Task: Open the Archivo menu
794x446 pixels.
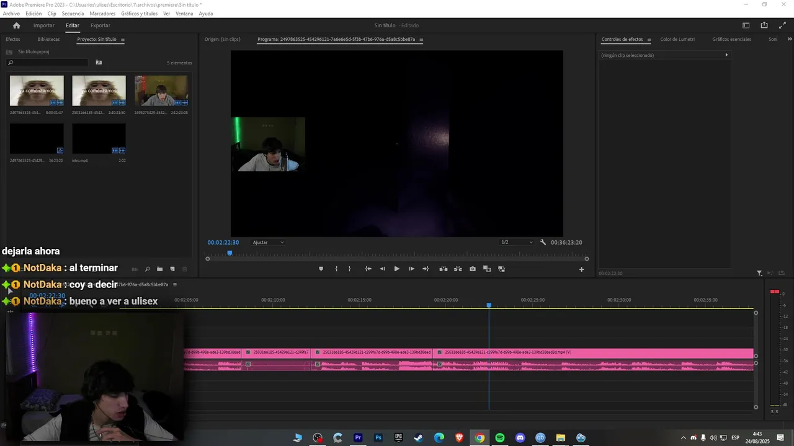Action: pos(11,14)
